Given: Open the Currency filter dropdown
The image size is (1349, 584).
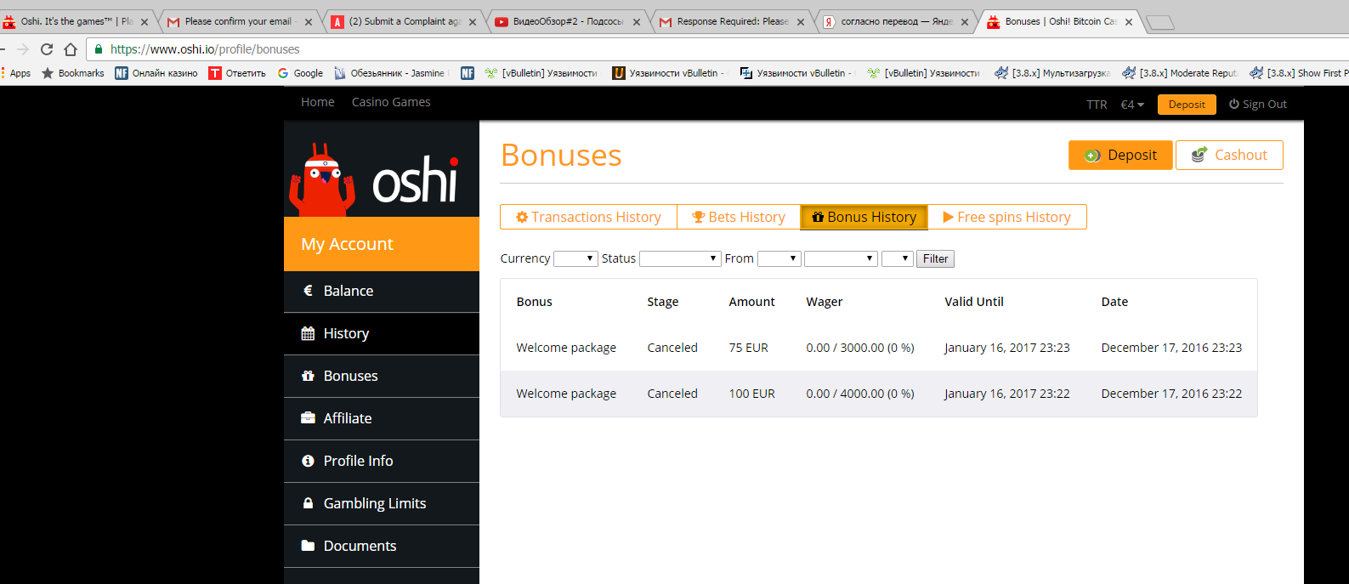Looking at the screenshot, I should (575, 258).
